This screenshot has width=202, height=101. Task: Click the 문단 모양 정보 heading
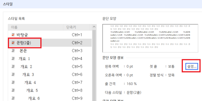pyautogui.click(x=113, y=58)
